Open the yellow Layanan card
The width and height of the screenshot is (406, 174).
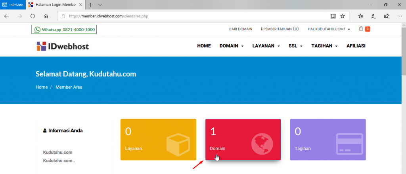tap(158, 140)
